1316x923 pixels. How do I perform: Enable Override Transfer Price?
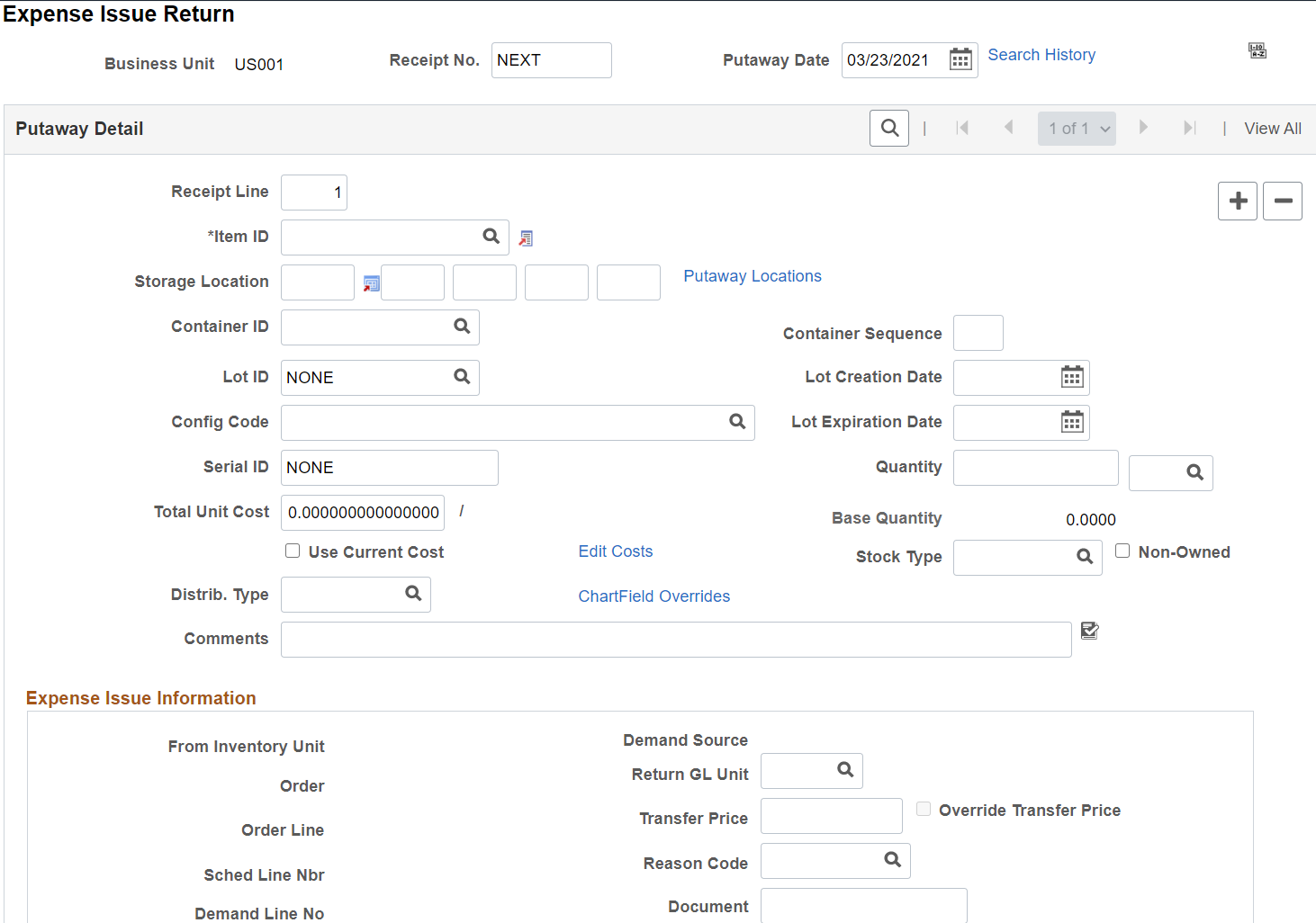coord(924,809)
